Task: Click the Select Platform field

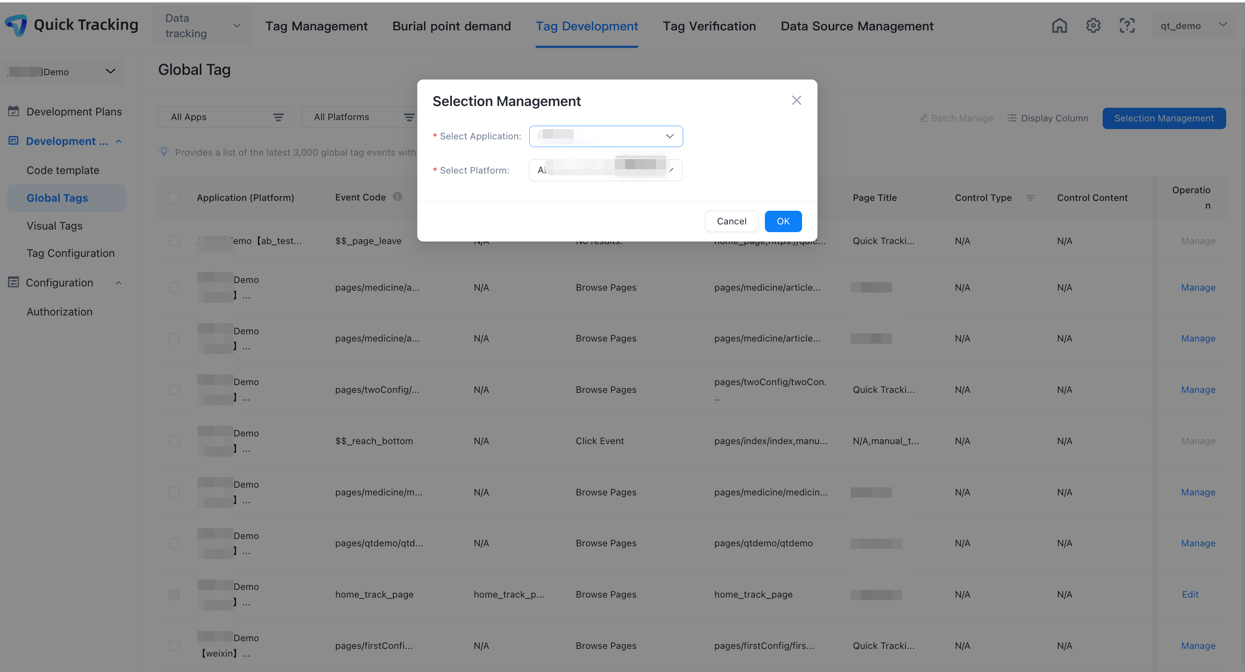Action: click(x=605, y=170)
